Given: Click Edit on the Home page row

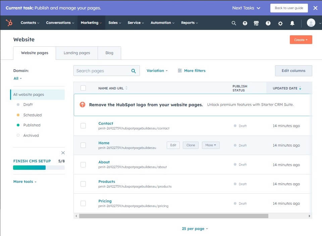Looking at the screenshot, I should click(x=173, y=145).
